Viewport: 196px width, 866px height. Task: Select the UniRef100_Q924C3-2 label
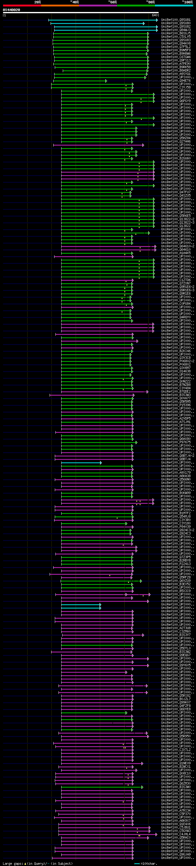pos(178,530)
